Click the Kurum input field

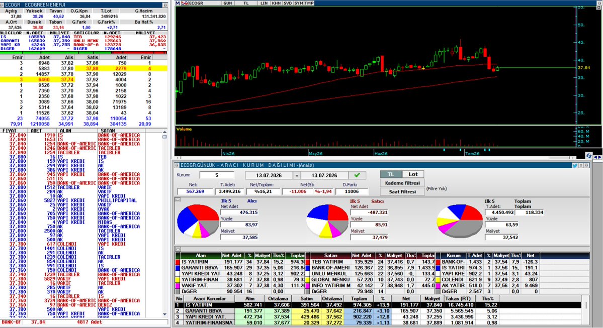click(x=217, y=175)
